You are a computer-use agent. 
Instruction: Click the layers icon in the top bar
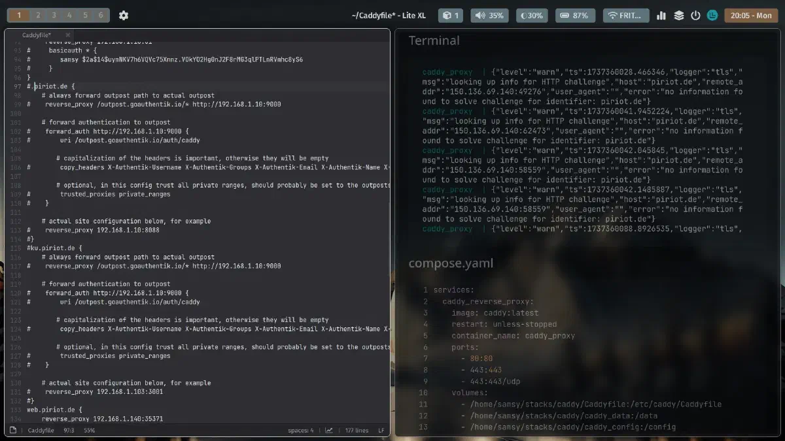click(678, 14)
